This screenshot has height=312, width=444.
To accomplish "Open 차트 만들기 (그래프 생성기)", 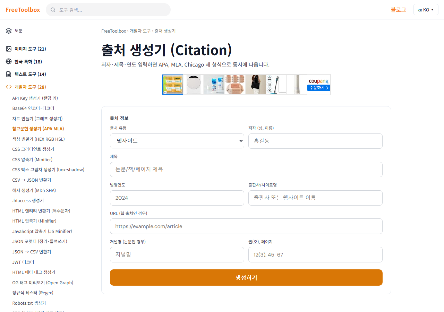I will click(x=37, y=119).
